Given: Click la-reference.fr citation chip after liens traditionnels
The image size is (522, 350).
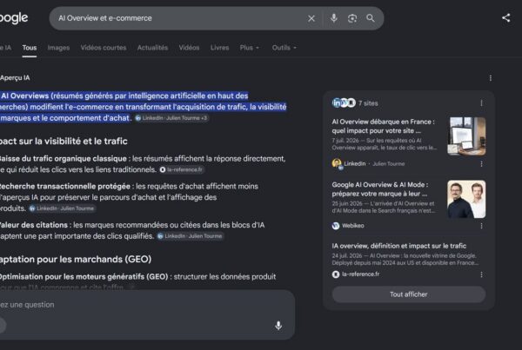Looking at the screenshot, I should (182, 170).
